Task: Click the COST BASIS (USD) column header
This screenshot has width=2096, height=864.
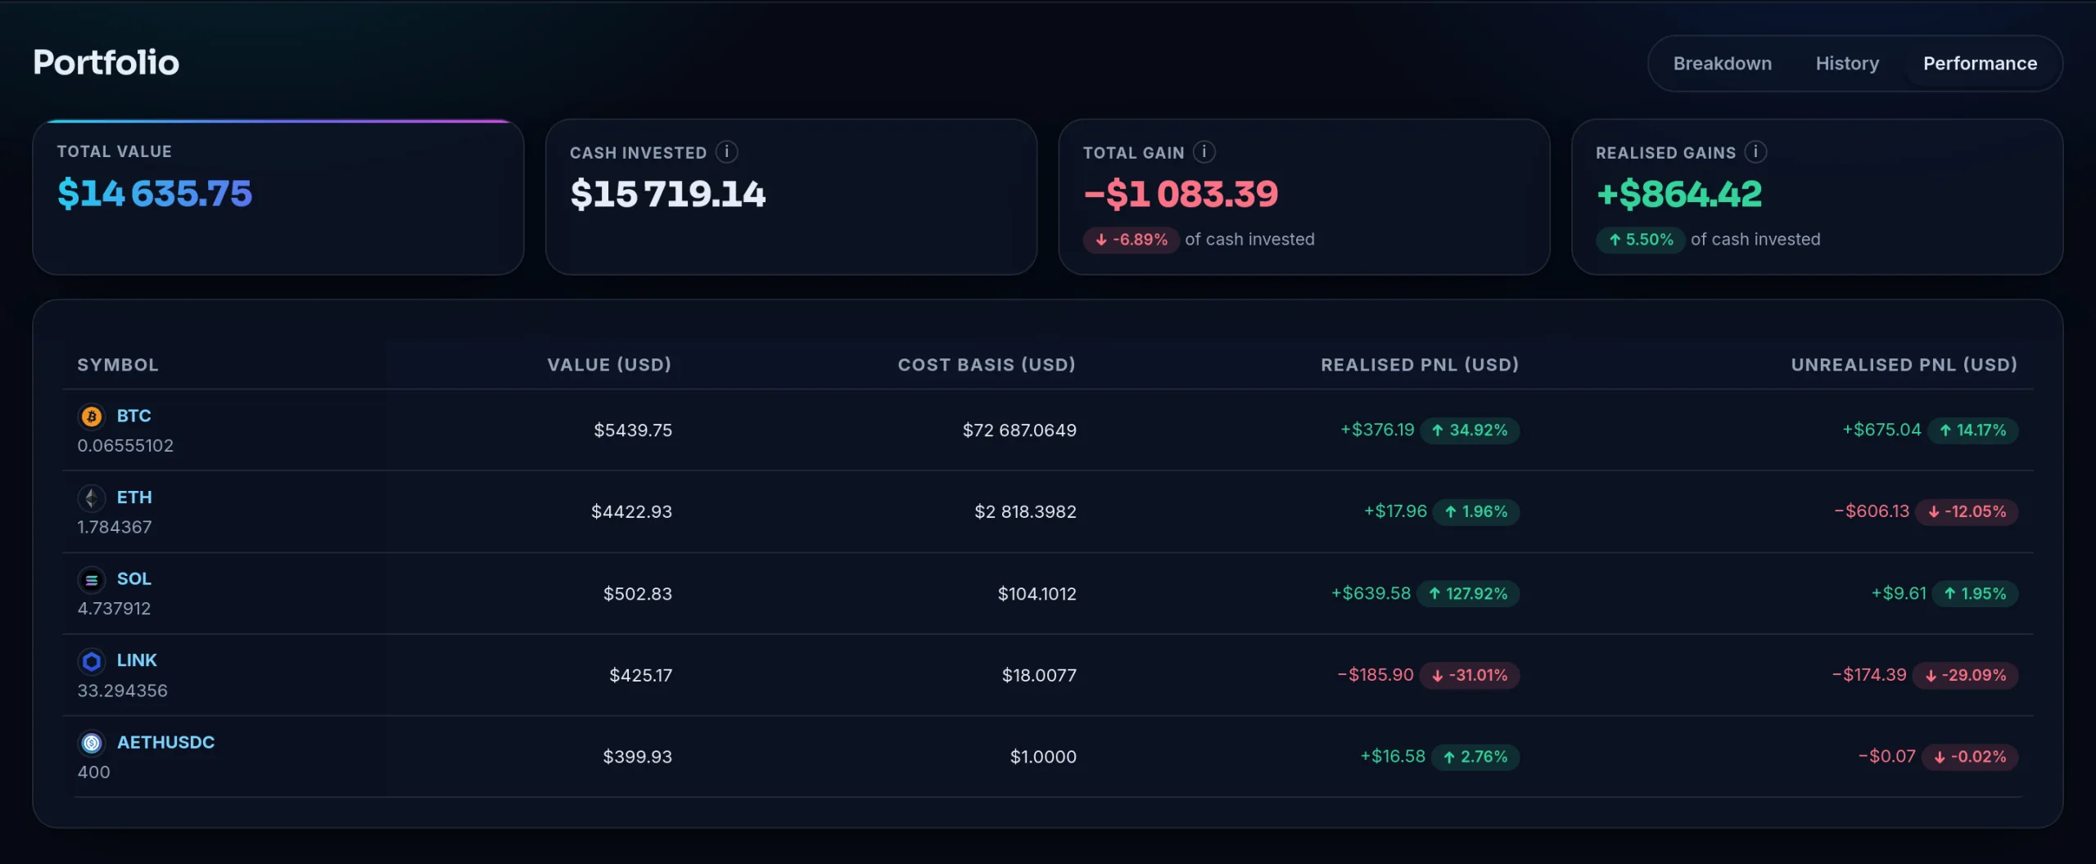Action: (987, 365)
